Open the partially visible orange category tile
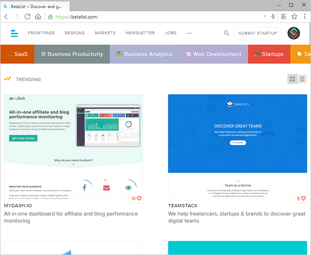The image size is (311, 255). pyautogui.click(x=300, y=54)
